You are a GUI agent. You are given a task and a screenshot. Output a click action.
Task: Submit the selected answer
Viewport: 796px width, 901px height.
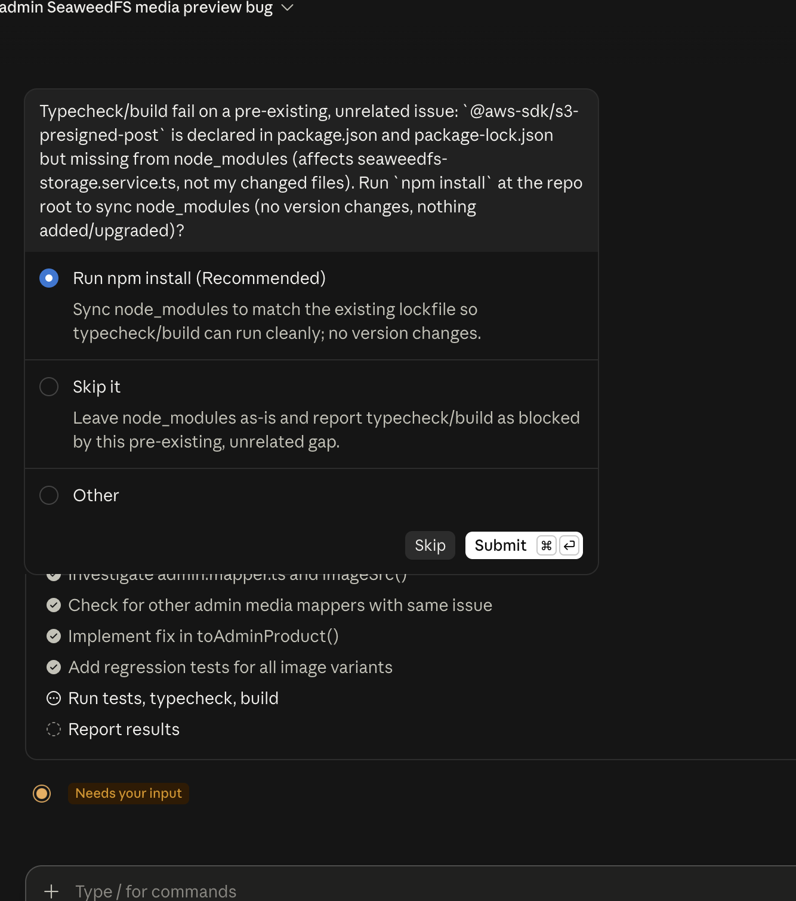tap(524, 545)
